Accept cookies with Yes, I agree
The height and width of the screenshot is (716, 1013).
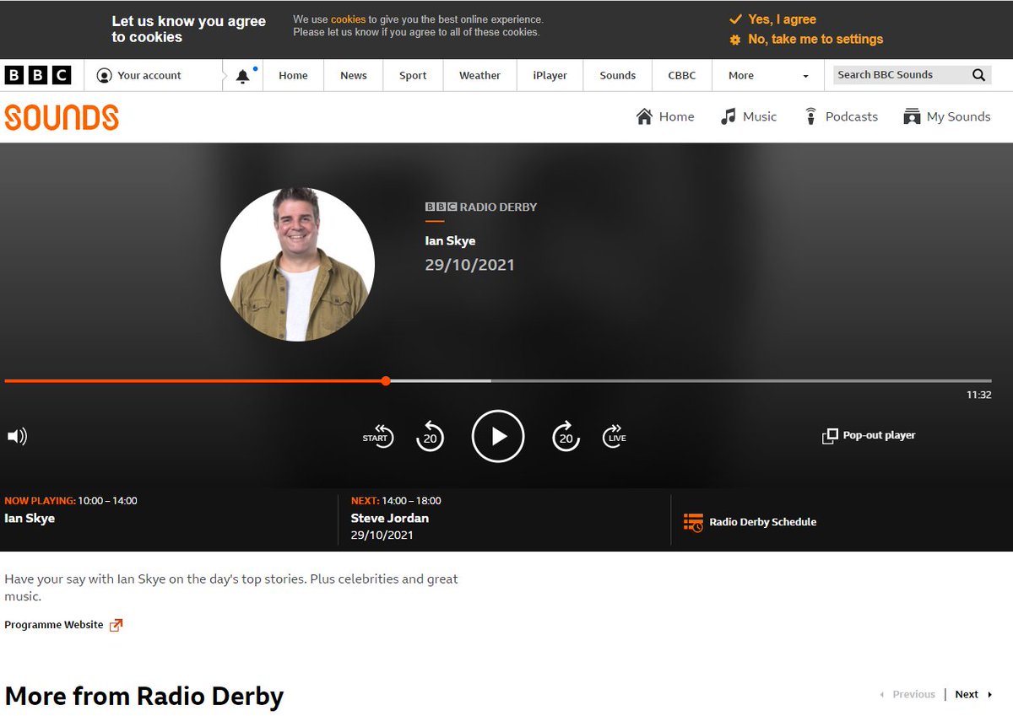pyautogui.click(x=772, y=19)
